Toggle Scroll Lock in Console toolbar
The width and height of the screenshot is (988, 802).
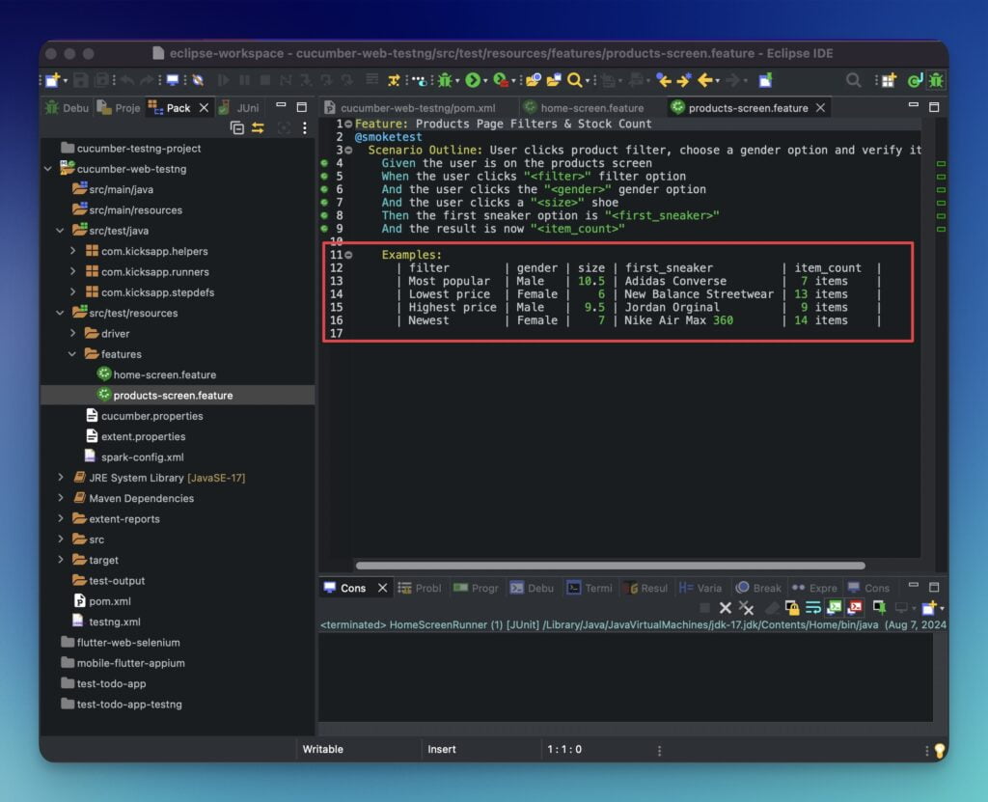pos(792,608)
